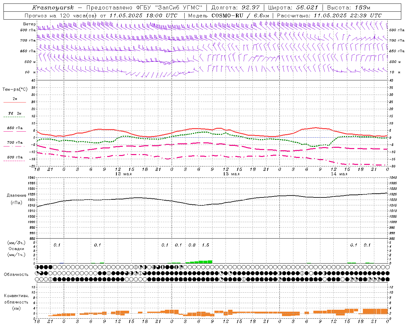Click the '(км)' kilometres unit label

point(16,308)
